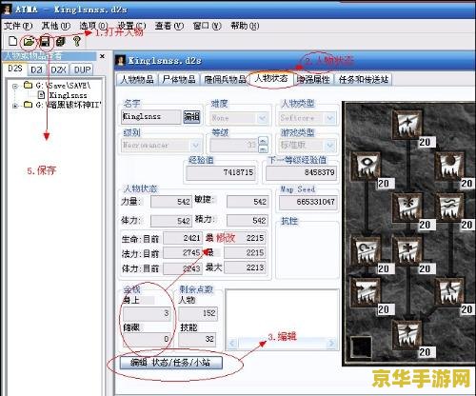Increase 等级 with the up stepper arrow
This screenshot has width=476, height=396.
[x=264, y=141]
